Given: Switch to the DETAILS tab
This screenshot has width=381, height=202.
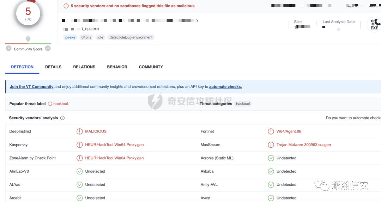Looking at the screenshot, I should (53, 67).
